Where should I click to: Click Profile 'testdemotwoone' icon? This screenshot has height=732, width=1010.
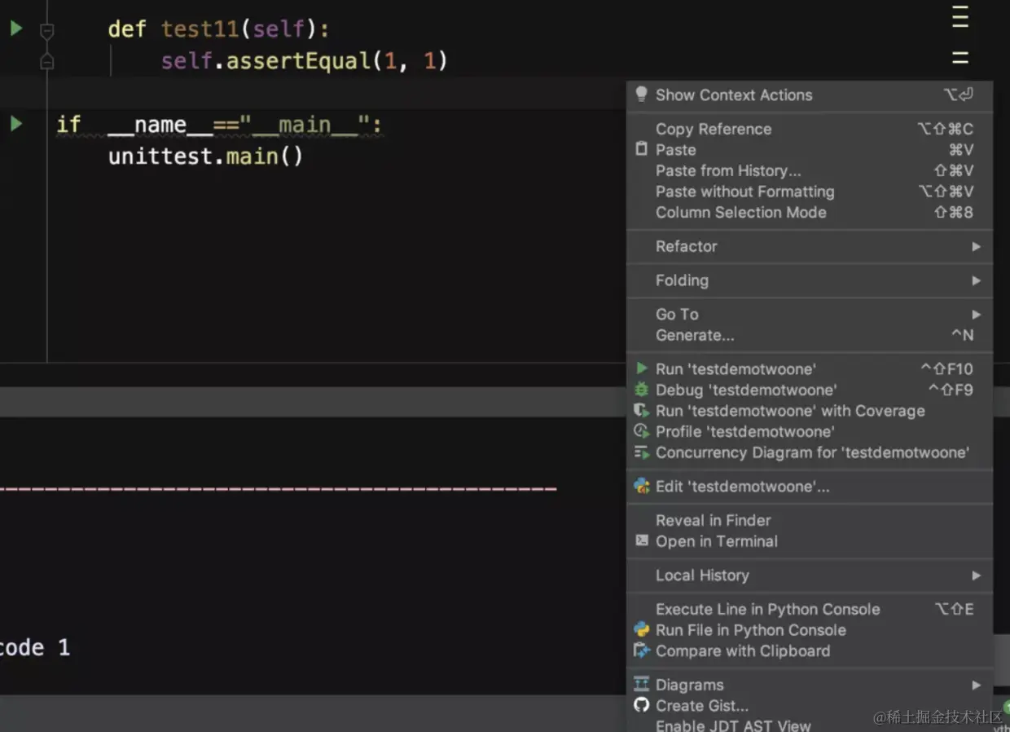(x=642, y=431)
